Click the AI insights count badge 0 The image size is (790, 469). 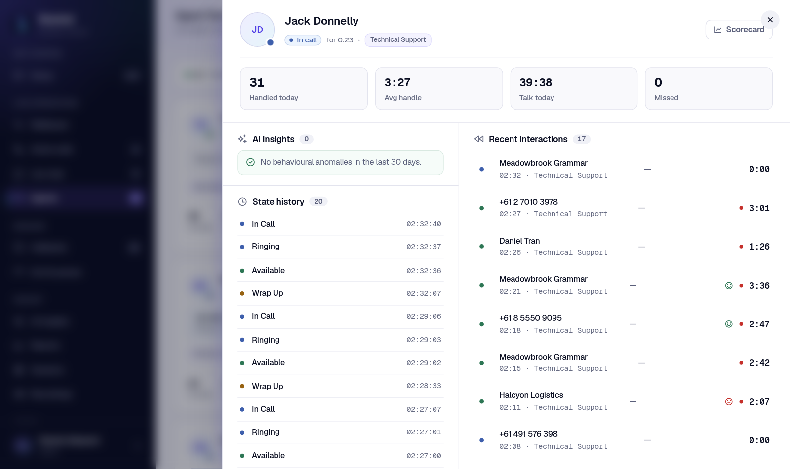(x=307, y=139)
